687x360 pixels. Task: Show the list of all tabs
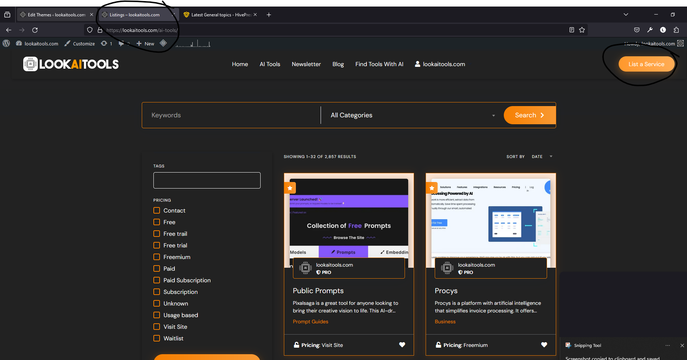tap(626, 15)
